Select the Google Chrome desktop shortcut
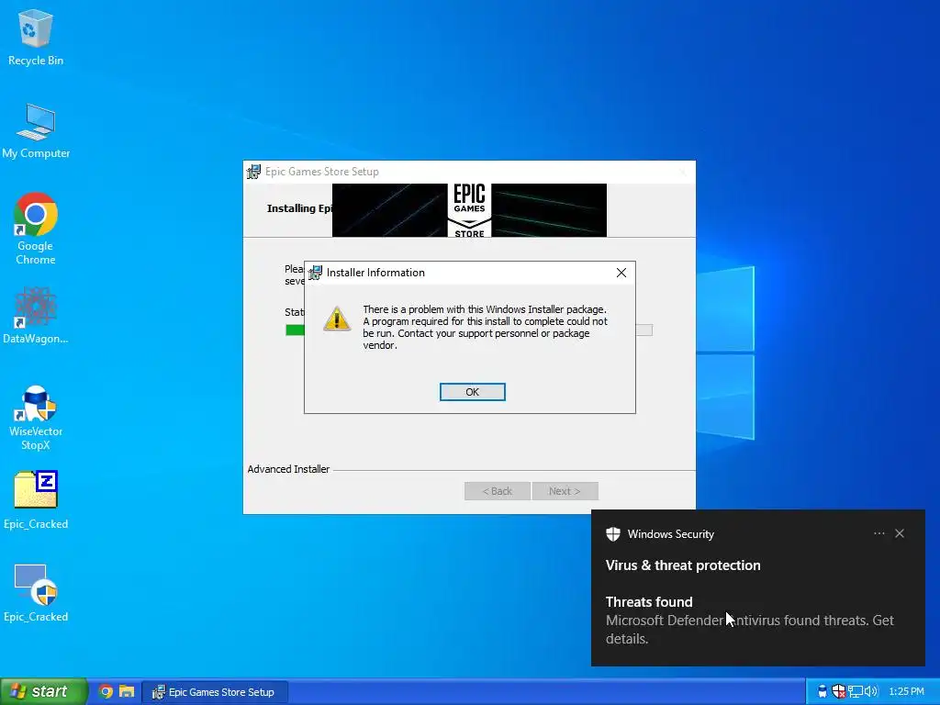Viewport: 940px width, 705px height. (x=36, y=229)
